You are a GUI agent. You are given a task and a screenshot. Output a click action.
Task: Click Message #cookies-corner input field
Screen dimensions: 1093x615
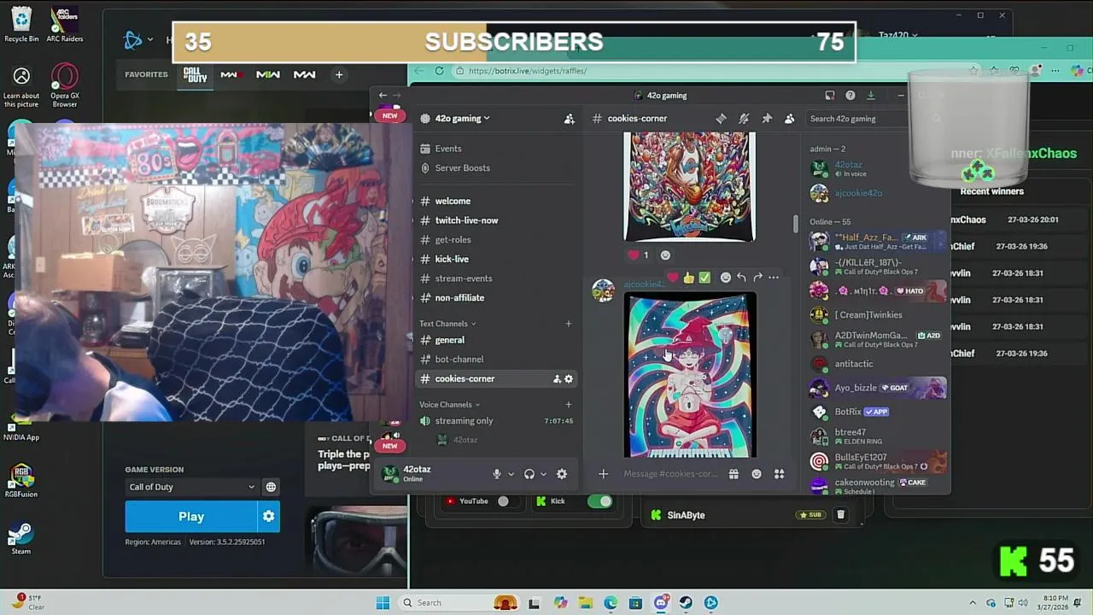click(x=671, y=474)
